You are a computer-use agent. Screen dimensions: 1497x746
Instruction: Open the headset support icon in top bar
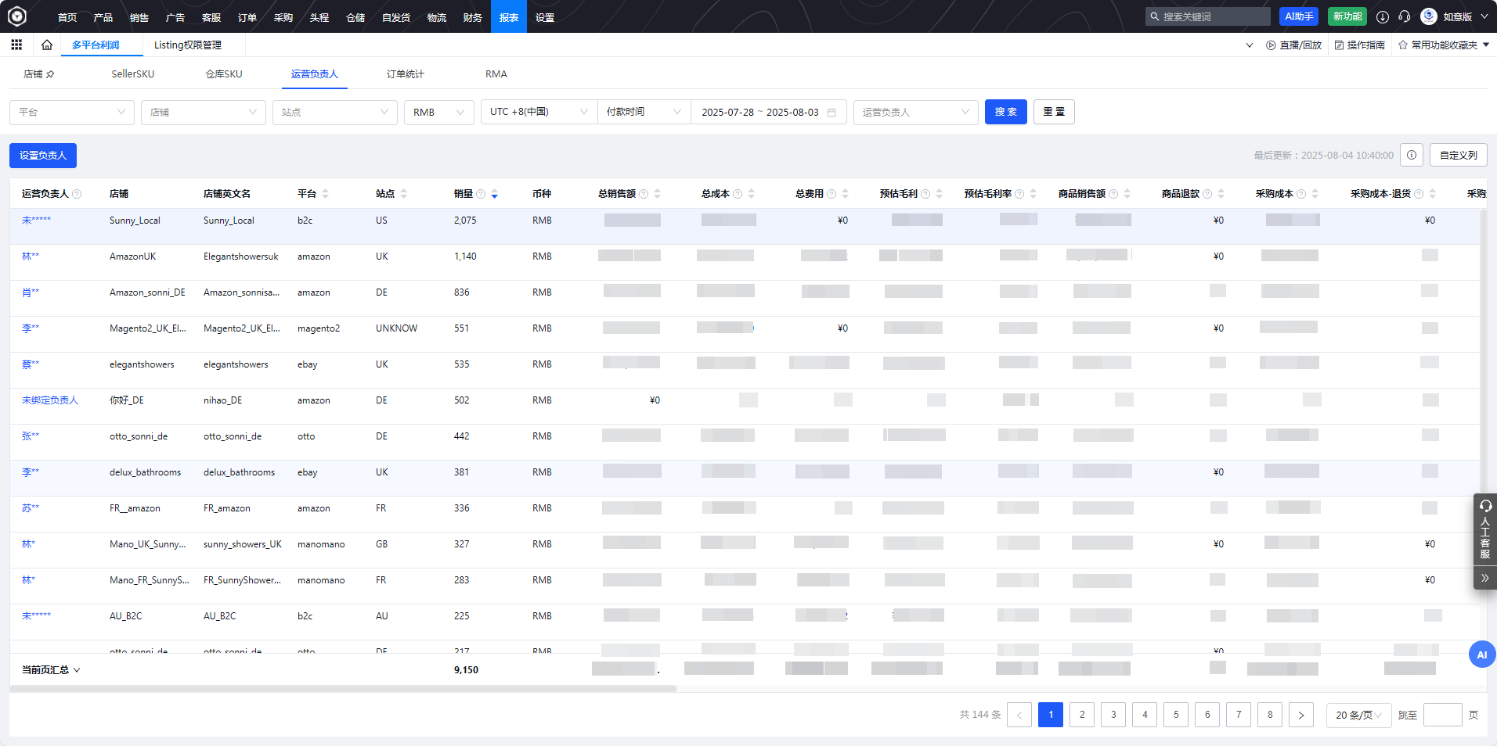1405,16
